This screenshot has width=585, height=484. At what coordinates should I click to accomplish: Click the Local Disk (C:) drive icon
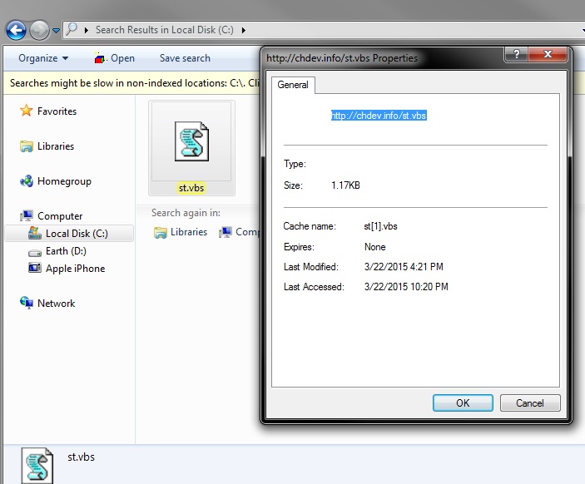pos(35,233)
